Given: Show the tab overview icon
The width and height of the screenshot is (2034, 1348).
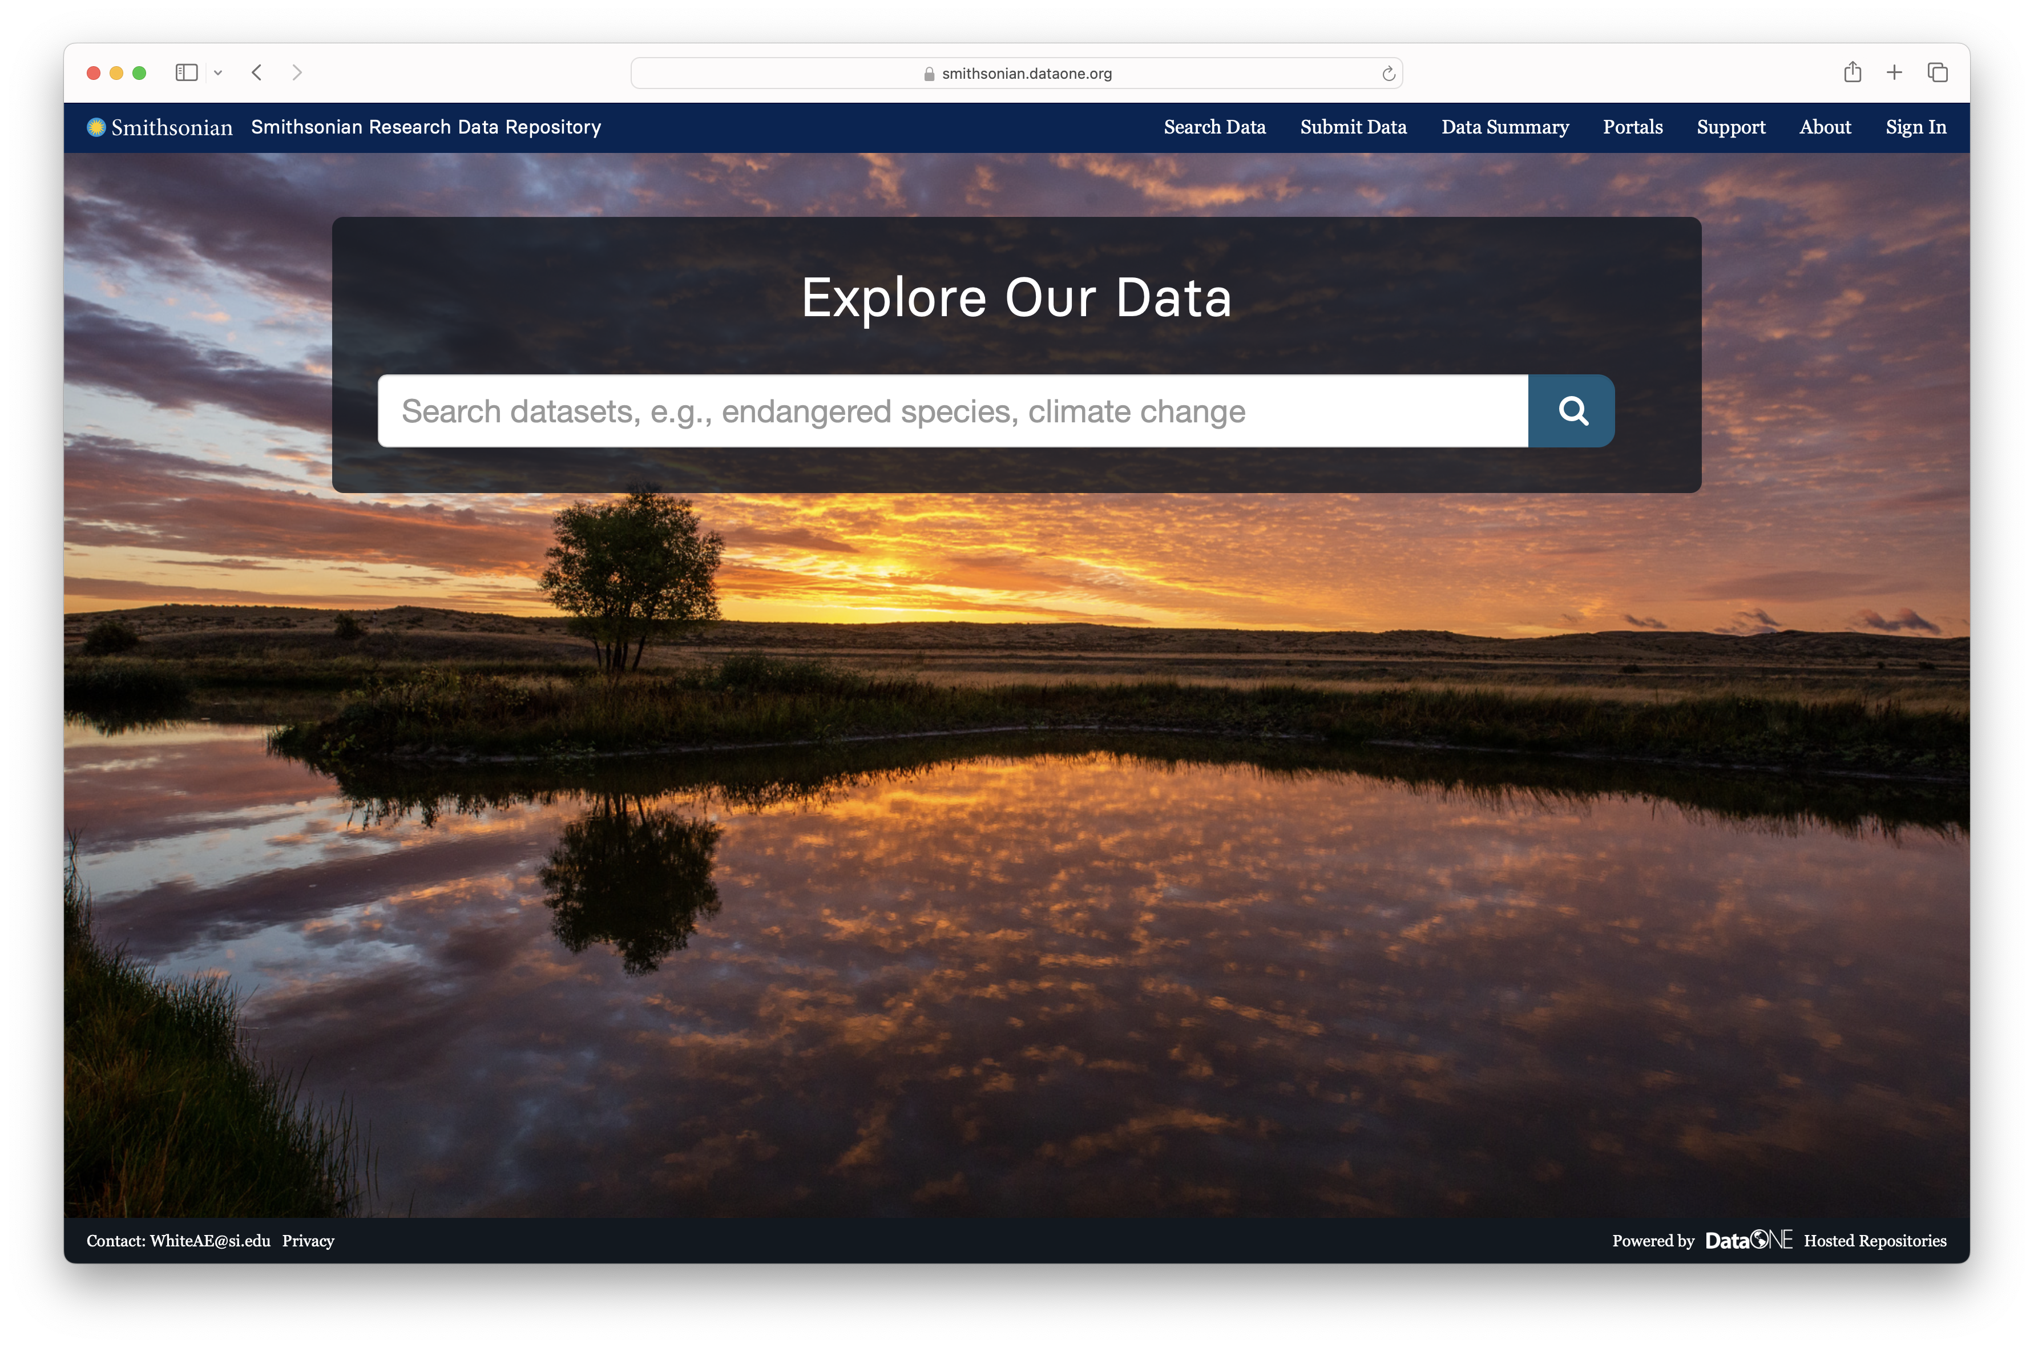Looking at the screenshot, I should (x=1937, y=73).
